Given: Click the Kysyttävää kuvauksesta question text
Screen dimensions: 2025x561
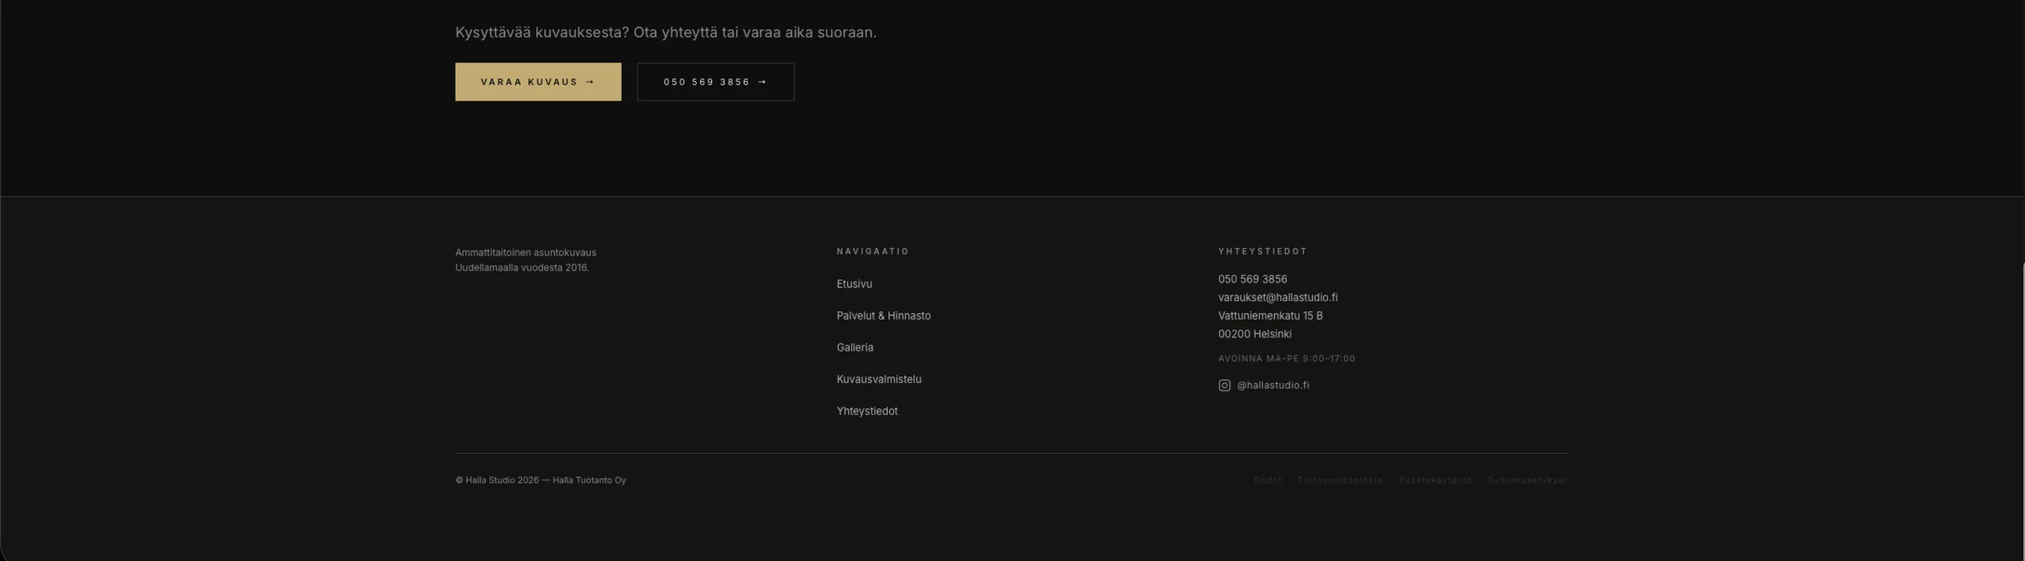Looking at the screenshot, I should coord(666,32).
